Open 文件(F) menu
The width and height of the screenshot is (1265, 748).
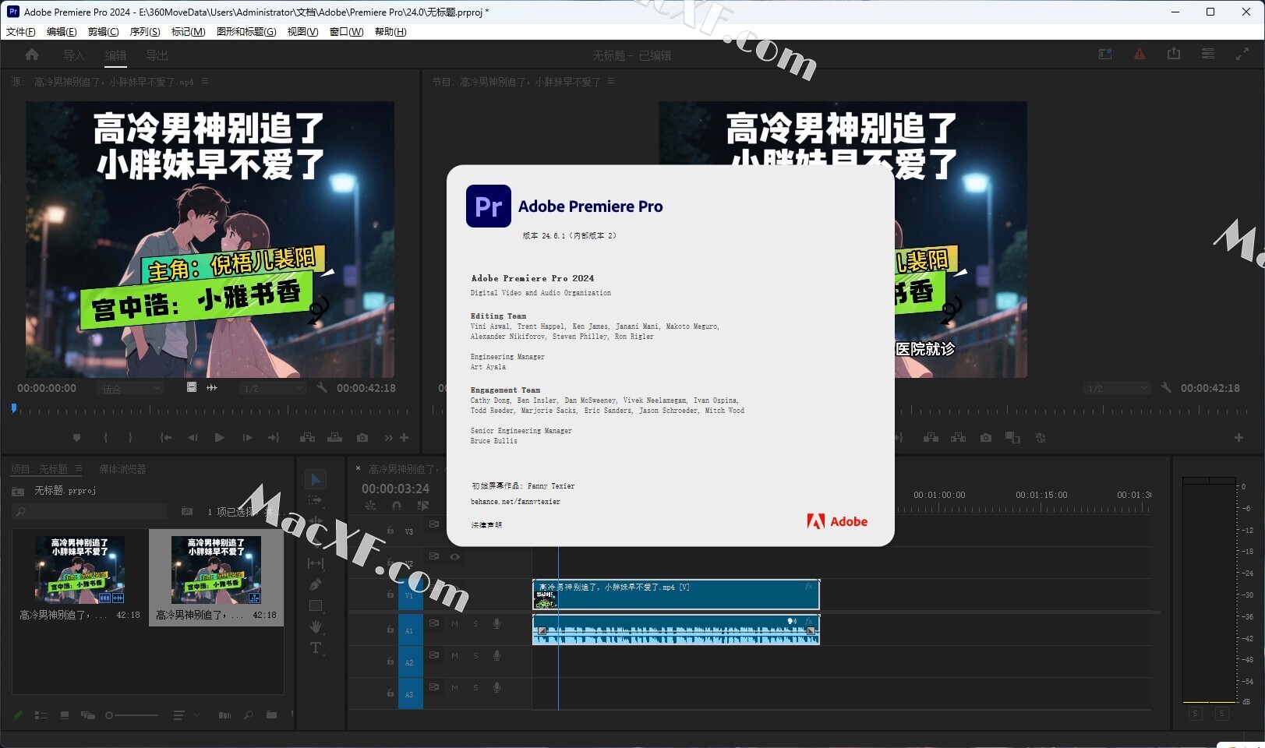21,32
